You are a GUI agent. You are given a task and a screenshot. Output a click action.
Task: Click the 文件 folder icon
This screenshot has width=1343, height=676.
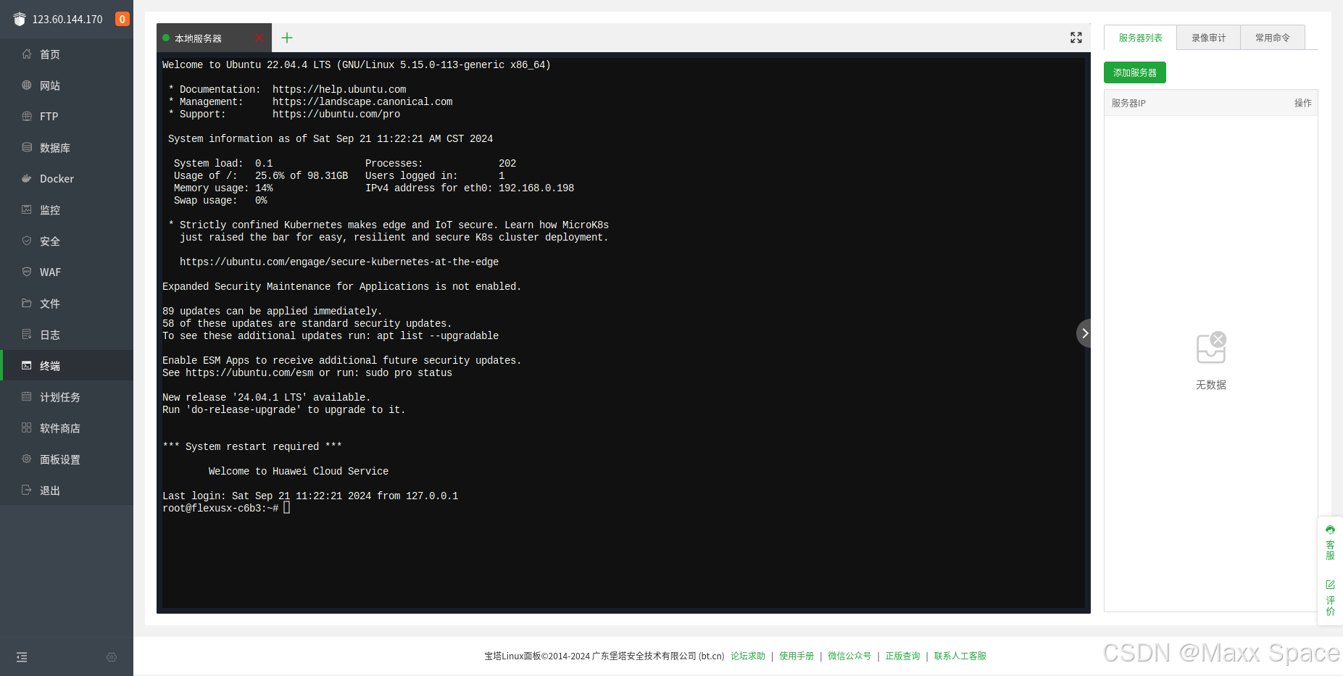coord(27,303)
